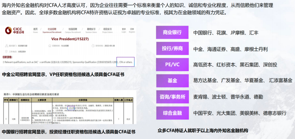Select the 商业银行 purple box
This screenshot has width=295, height=139.
[x=172, y=32]
